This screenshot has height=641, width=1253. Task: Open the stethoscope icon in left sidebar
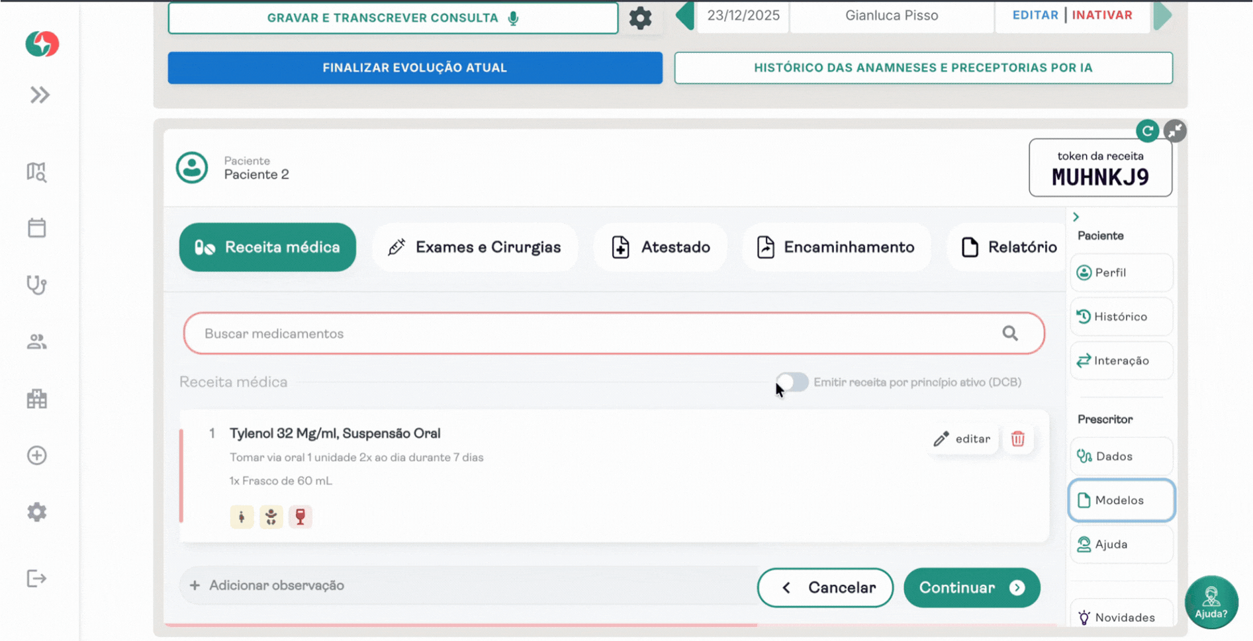[37, 285]
